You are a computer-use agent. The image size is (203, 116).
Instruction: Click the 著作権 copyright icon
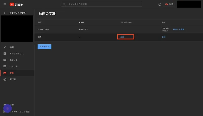[5, 79]
